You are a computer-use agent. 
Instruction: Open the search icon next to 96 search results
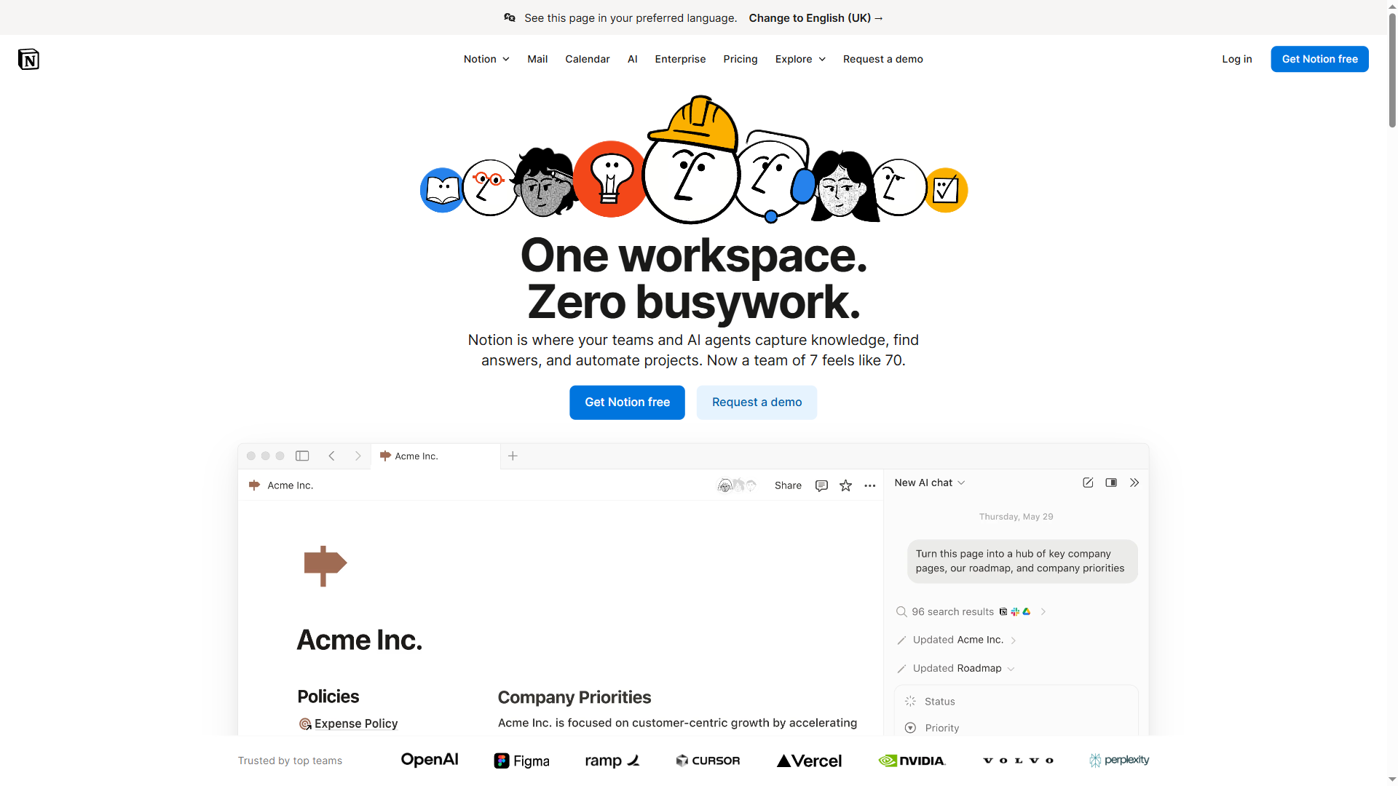[x=901, y=611]
